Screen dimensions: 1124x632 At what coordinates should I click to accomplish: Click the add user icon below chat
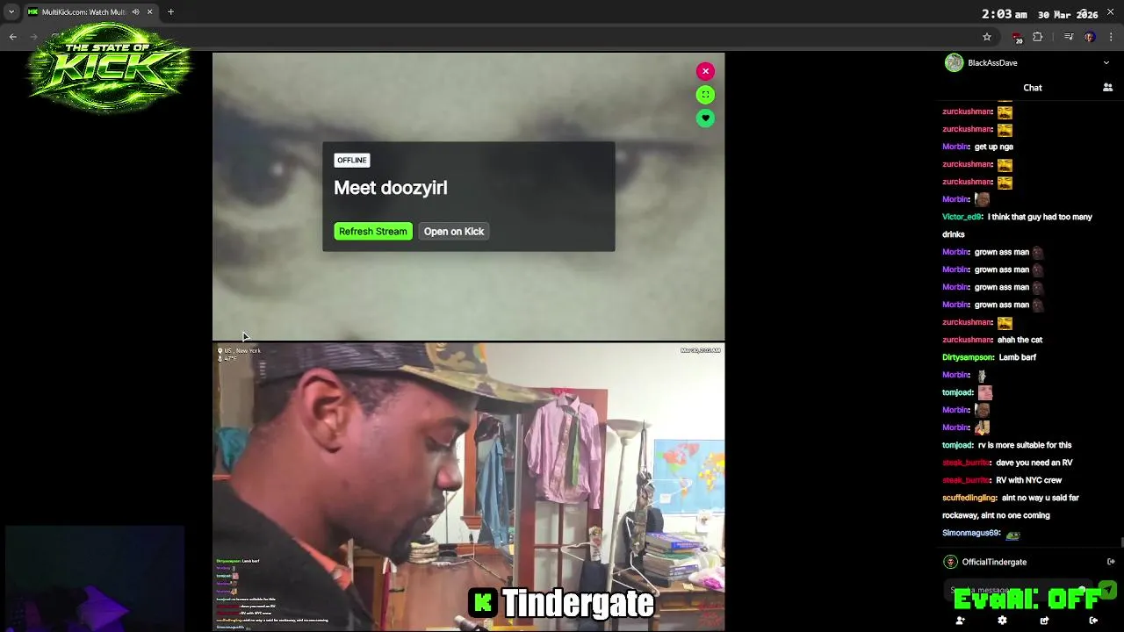(x=960, y=621)
